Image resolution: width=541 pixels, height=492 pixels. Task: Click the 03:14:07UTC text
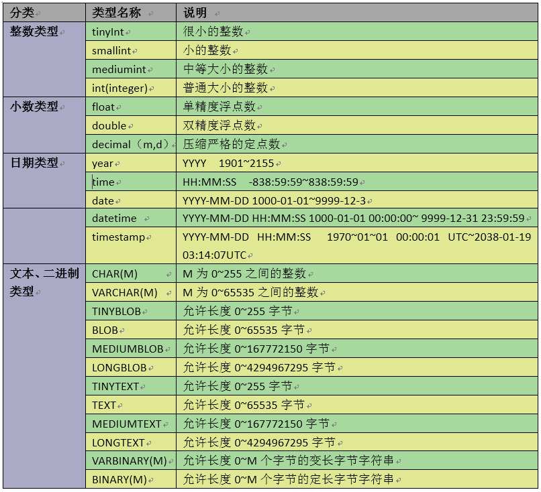coord(214,255)
